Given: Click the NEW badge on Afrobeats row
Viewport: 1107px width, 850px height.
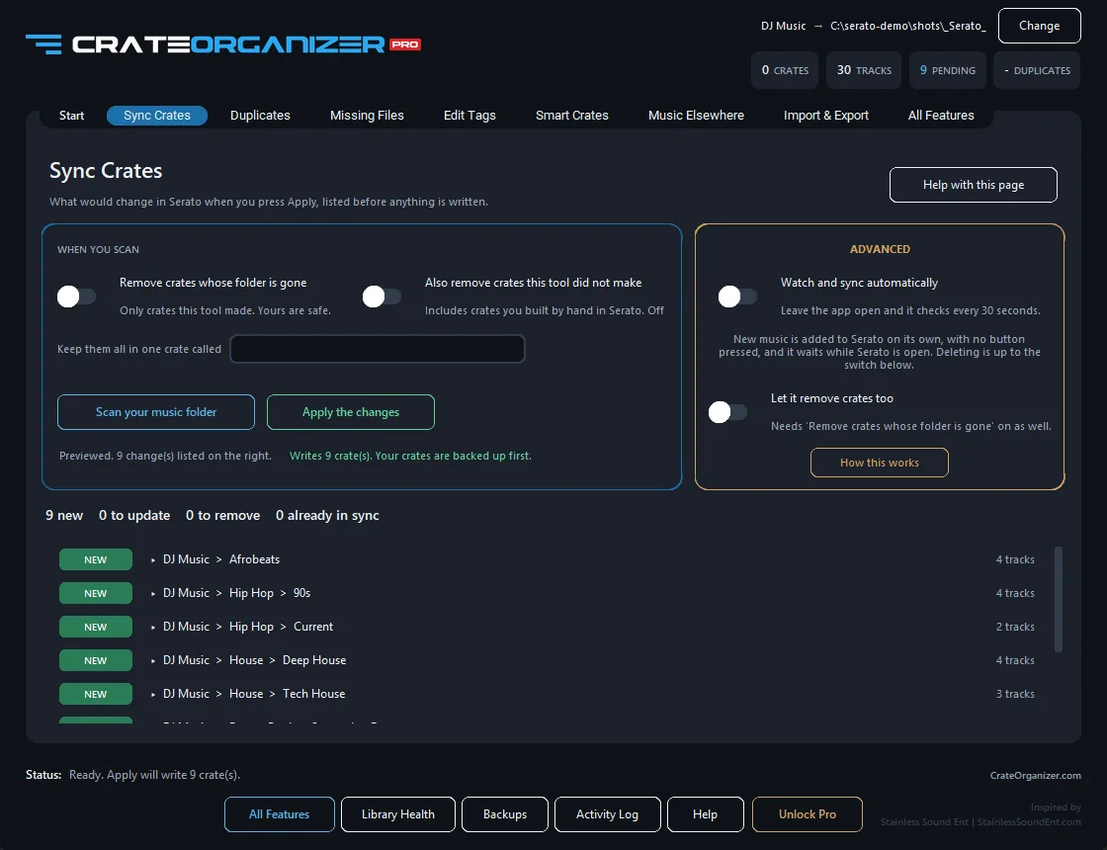Looking at the screenshot, I should (95, 559).
